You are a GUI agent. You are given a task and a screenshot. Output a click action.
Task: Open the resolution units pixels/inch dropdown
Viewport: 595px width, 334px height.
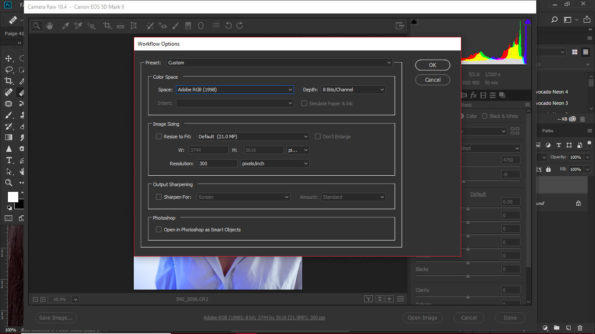275,164
